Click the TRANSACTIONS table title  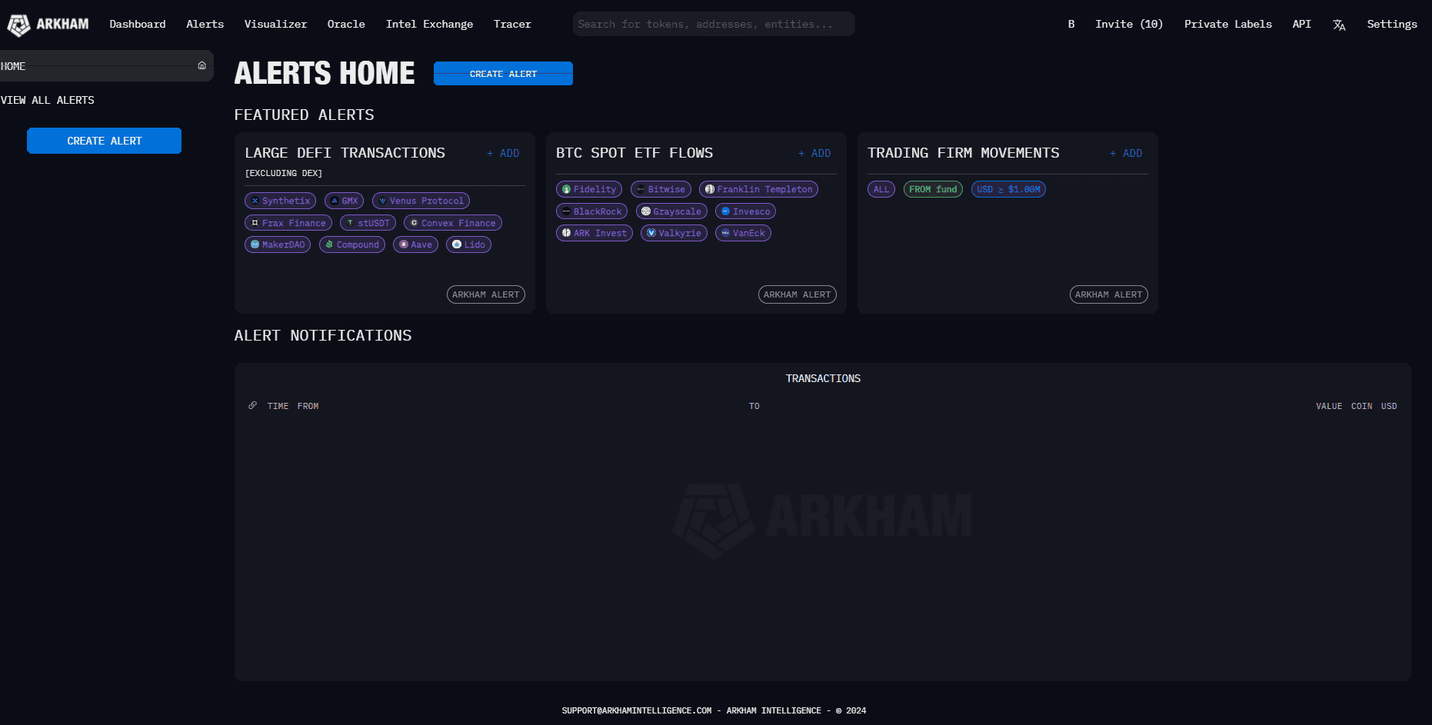tap(823, 378)
